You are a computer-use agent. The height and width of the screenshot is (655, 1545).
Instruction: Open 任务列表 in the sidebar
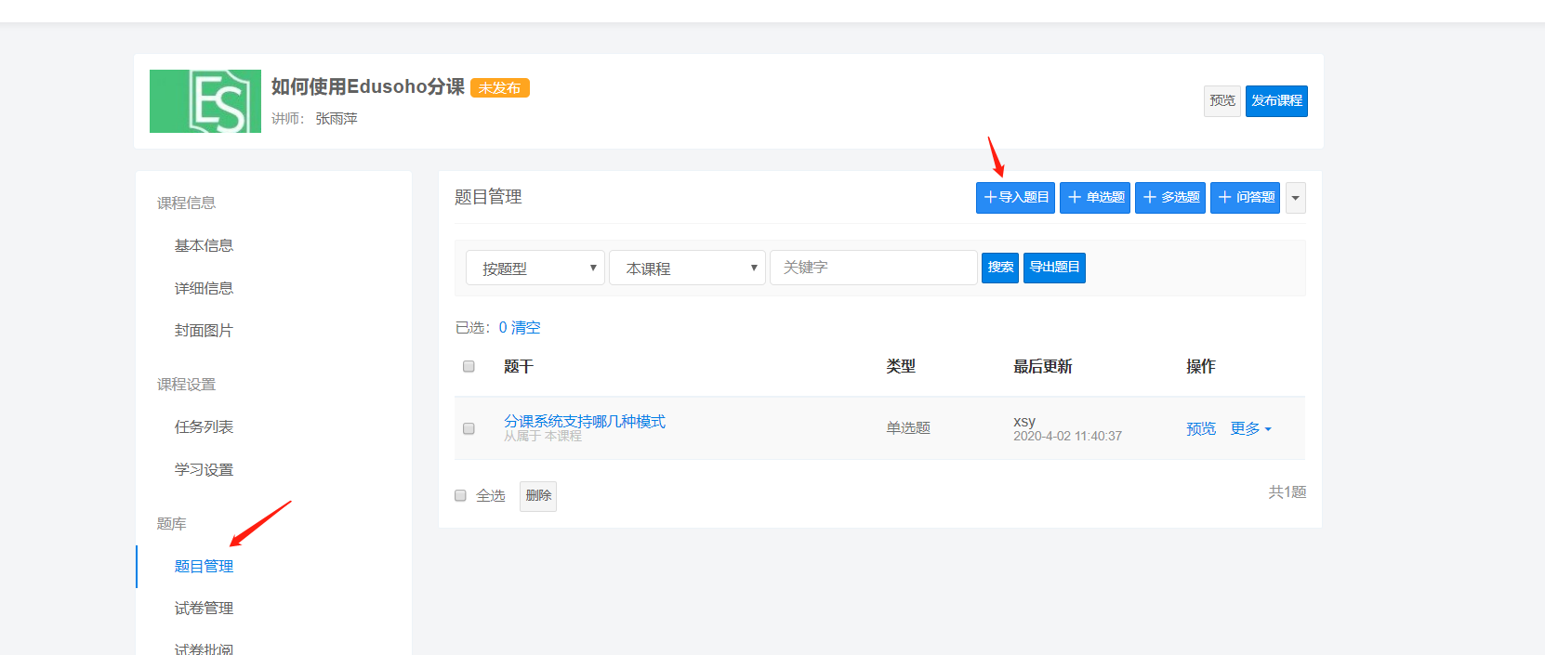coord(204,426)
